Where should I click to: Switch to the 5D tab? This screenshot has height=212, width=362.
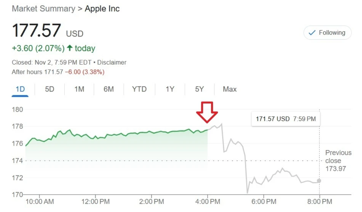[x=49, y=89]
